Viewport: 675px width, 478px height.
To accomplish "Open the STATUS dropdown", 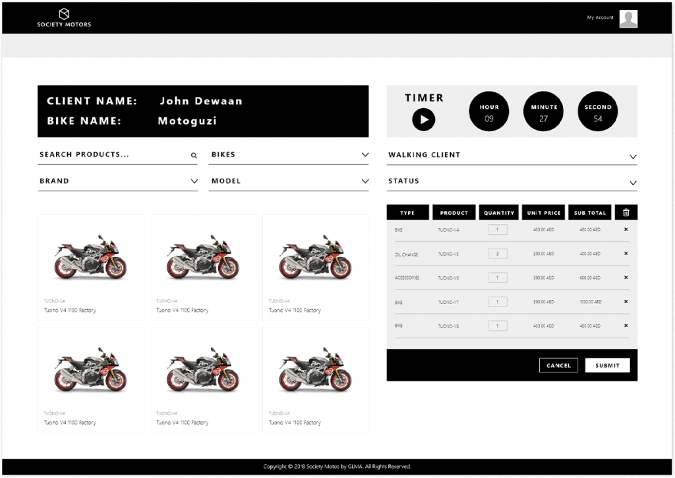I will (x=512, y=182).
